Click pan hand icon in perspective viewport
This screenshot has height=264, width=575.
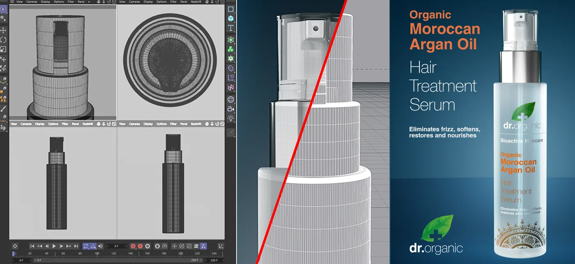[x=98, y=2]
